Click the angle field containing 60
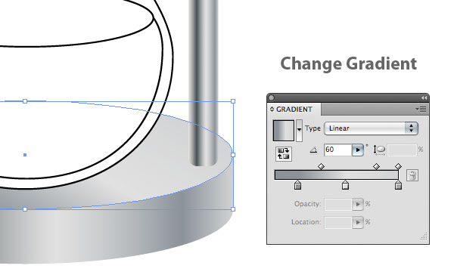The height and width of the screenshot is (278, 454). pos(338,150)
